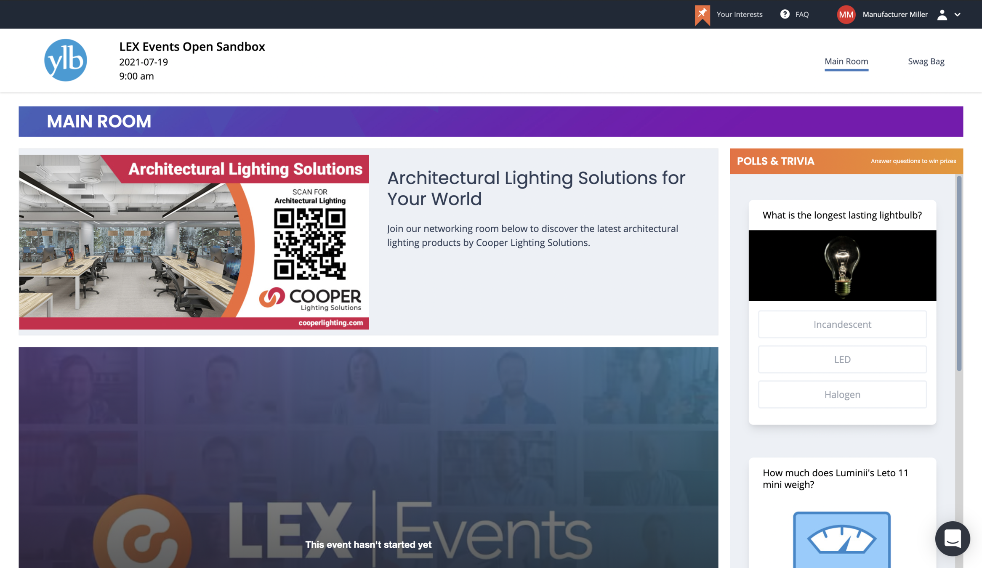Switch to the Main Room tab
982x568 pixels.
[846, 61]
